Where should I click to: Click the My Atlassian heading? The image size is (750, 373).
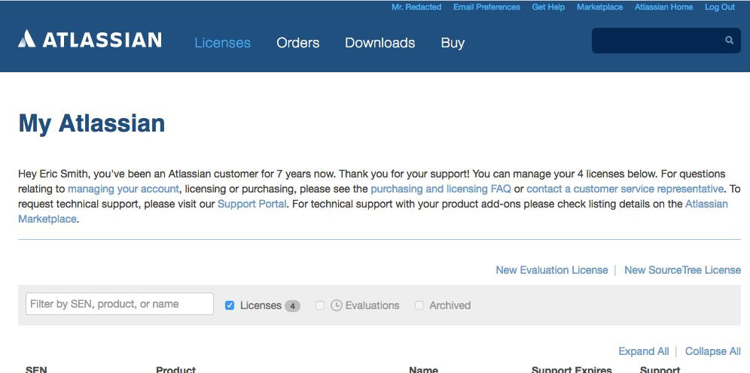[91, 123]
